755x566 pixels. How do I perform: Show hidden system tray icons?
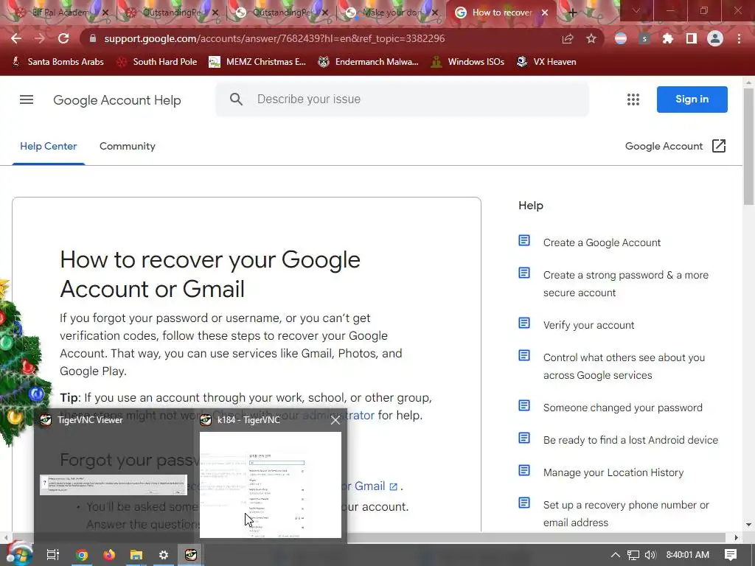tap(615, 555)
